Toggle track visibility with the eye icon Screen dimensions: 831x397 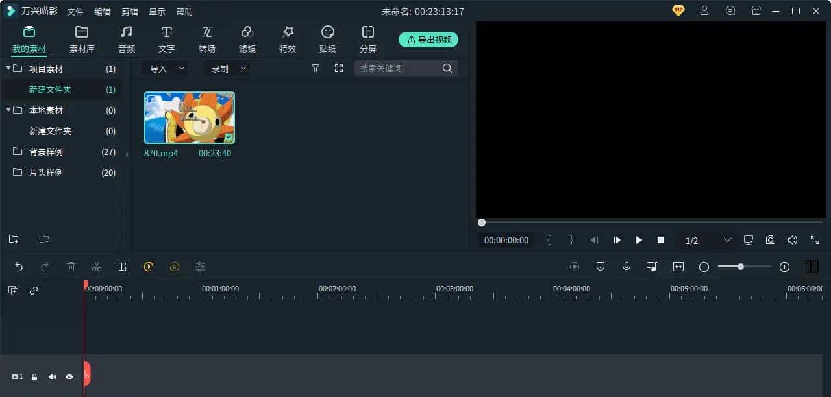coord(69,376)
